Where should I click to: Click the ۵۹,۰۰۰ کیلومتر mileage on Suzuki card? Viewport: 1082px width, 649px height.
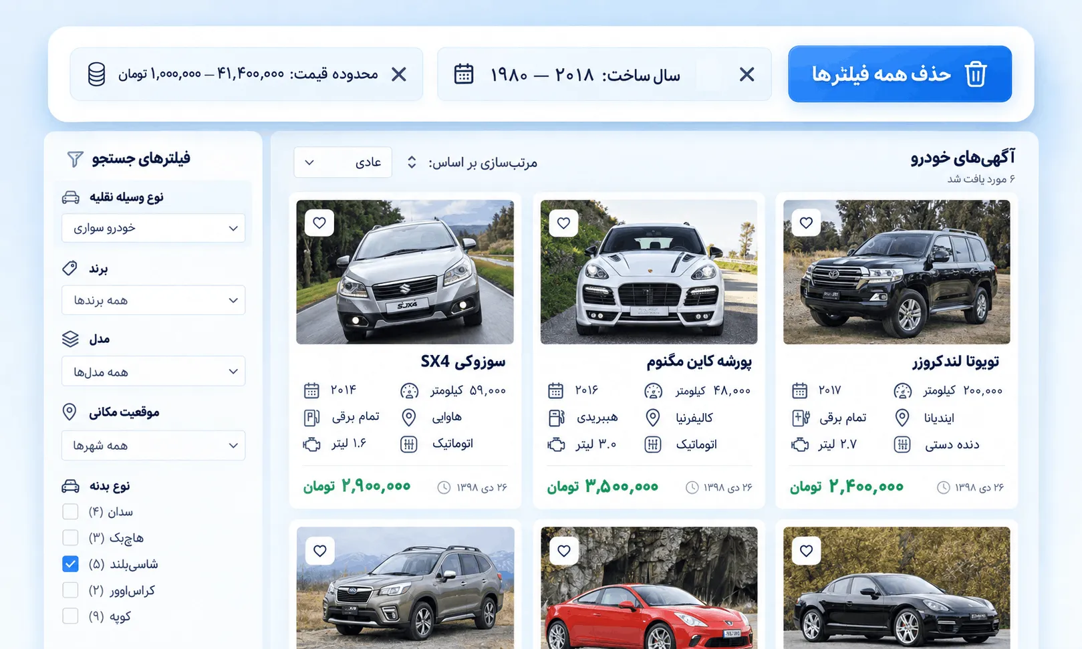(x=468, y=390)
